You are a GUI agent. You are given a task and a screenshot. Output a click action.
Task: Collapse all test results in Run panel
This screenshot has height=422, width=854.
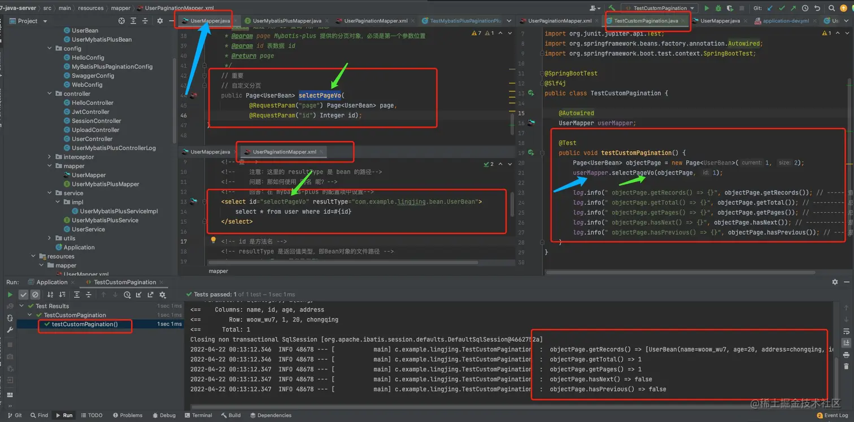(x=89, y=294)
